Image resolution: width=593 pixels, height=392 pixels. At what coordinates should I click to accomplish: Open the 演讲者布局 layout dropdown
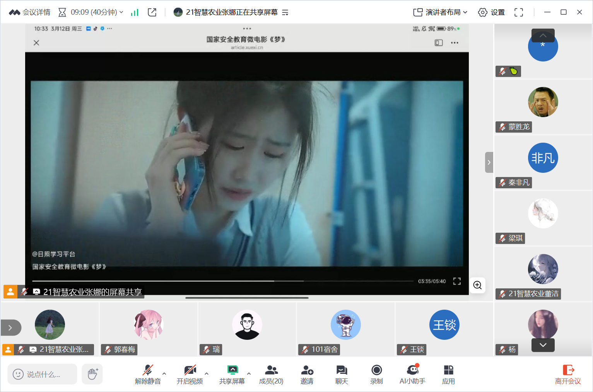pos(440,12)
